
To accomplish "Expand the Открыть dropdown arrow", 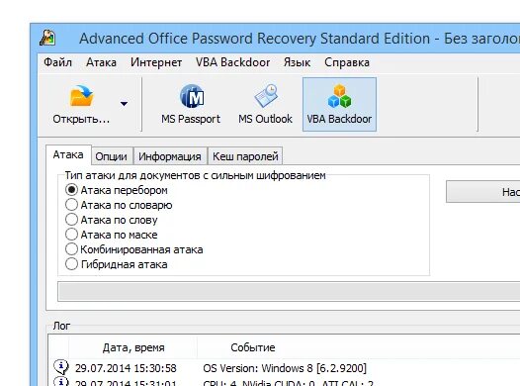I will coord(124,104).
